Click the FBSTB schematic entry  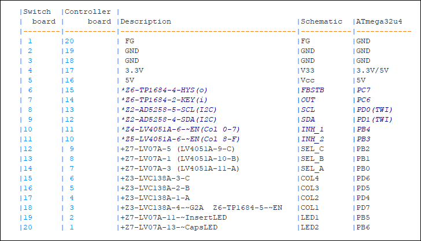312,91
